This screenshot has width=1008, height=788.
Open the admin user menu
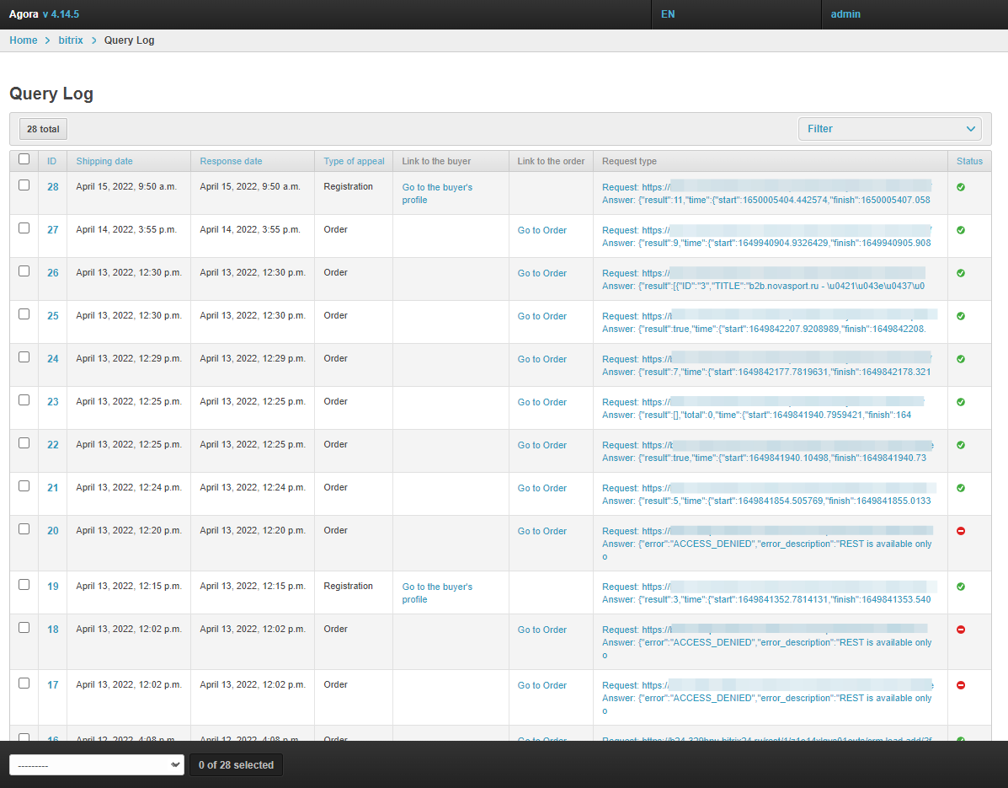pos(845,14)
